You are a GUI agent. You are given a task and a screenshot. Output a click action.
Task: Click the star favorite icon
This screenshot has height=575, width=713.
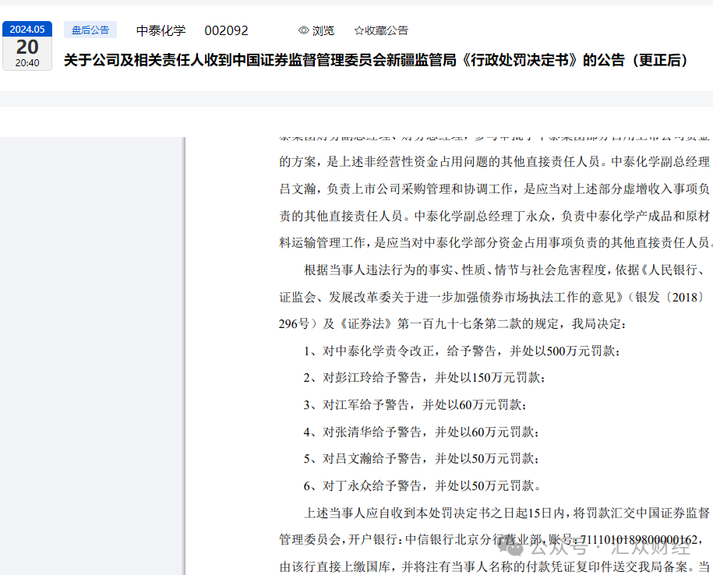[358, 30]
